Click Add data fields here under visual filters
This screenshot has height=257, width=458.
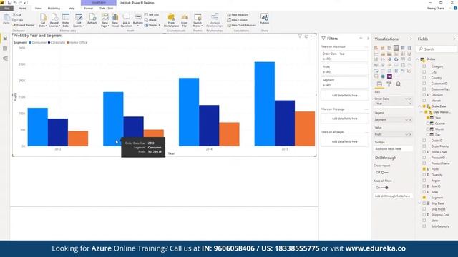coord(345,95)
